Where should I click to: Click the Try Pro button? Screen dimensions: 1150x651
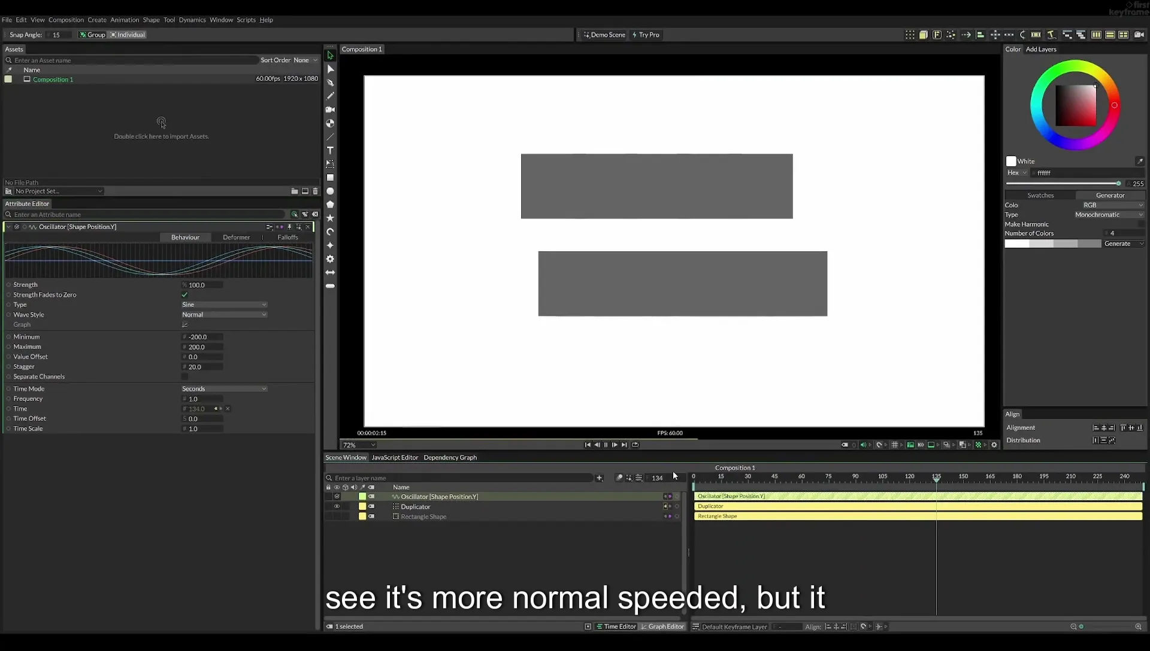646,35
